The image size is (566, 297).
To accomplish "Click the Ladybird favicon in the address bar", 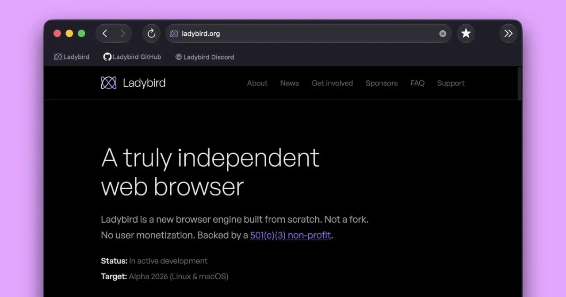I will [174, 34].
